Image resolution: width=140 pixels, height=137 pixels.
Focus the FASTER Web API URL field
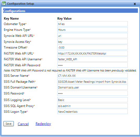pos(93,53)
